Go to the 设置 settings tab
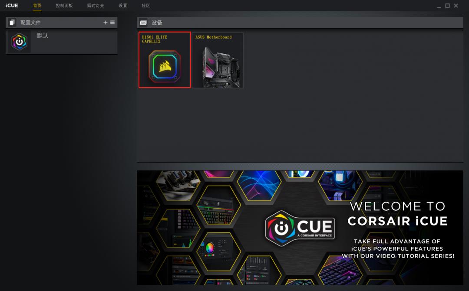Image resolution: width=469 pixels, height=291 pixels. click(x=123, y=6)
